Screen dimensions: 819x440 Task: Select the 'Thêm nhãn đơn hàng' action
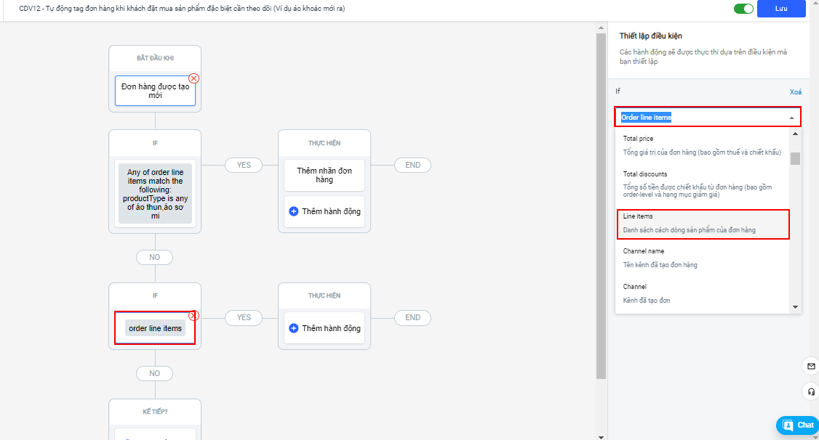click(324, 175)
